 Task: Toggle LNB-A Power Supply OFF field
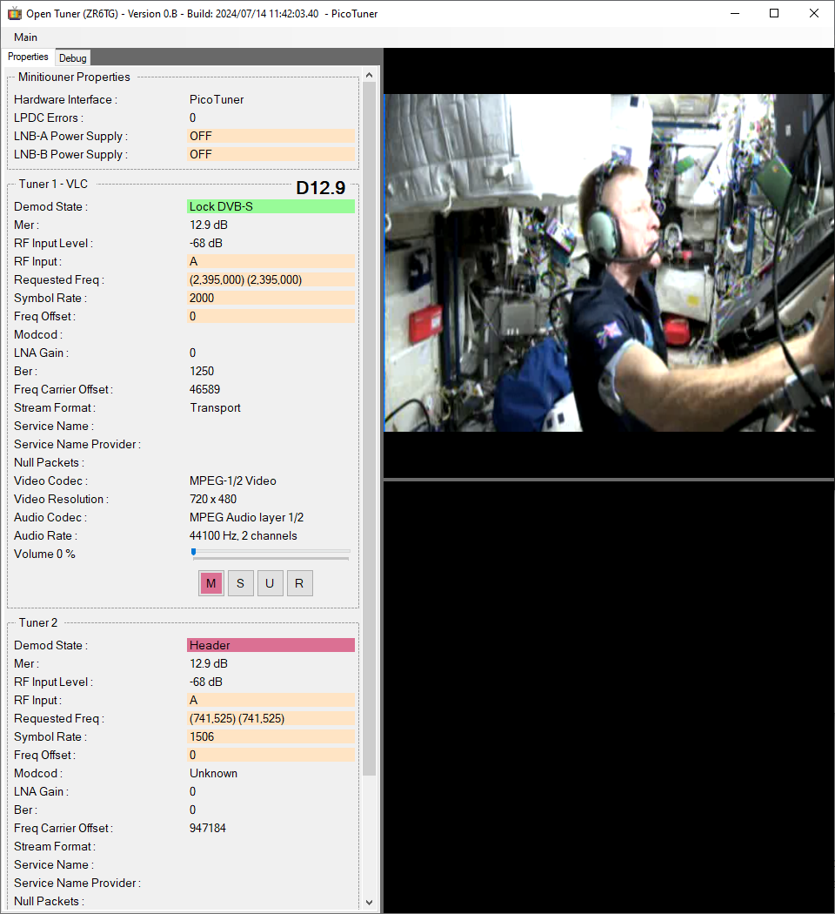tap(271, 136)
